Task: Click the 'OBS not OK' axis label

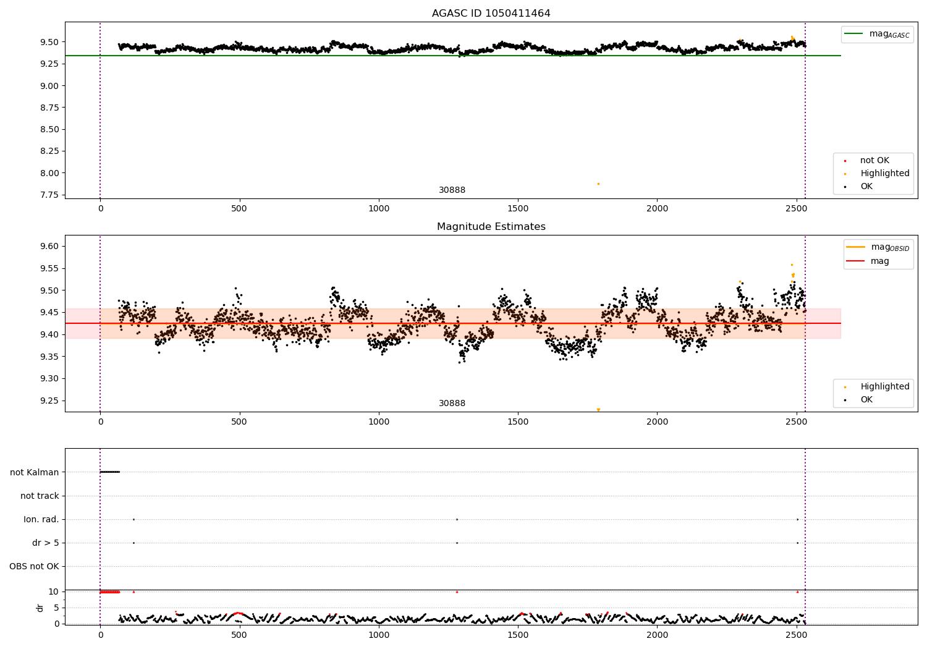Action: coord(34,566)
